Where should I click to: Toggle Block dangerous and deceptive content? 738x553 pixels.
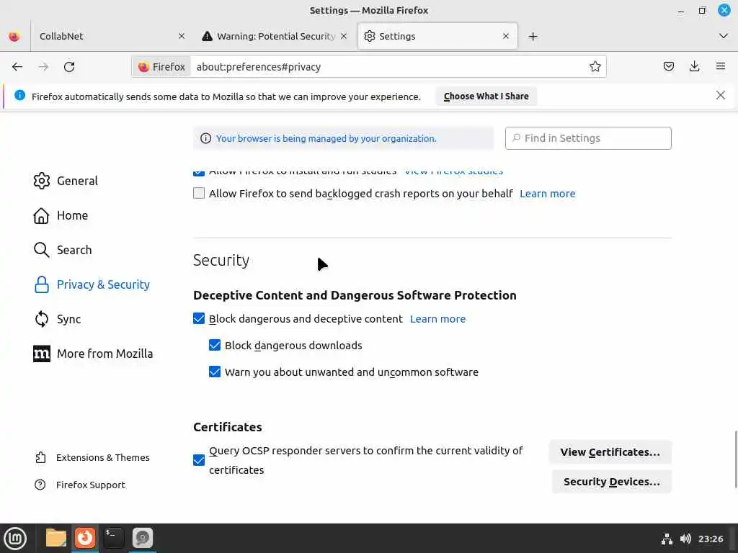[x=199, y=319]
